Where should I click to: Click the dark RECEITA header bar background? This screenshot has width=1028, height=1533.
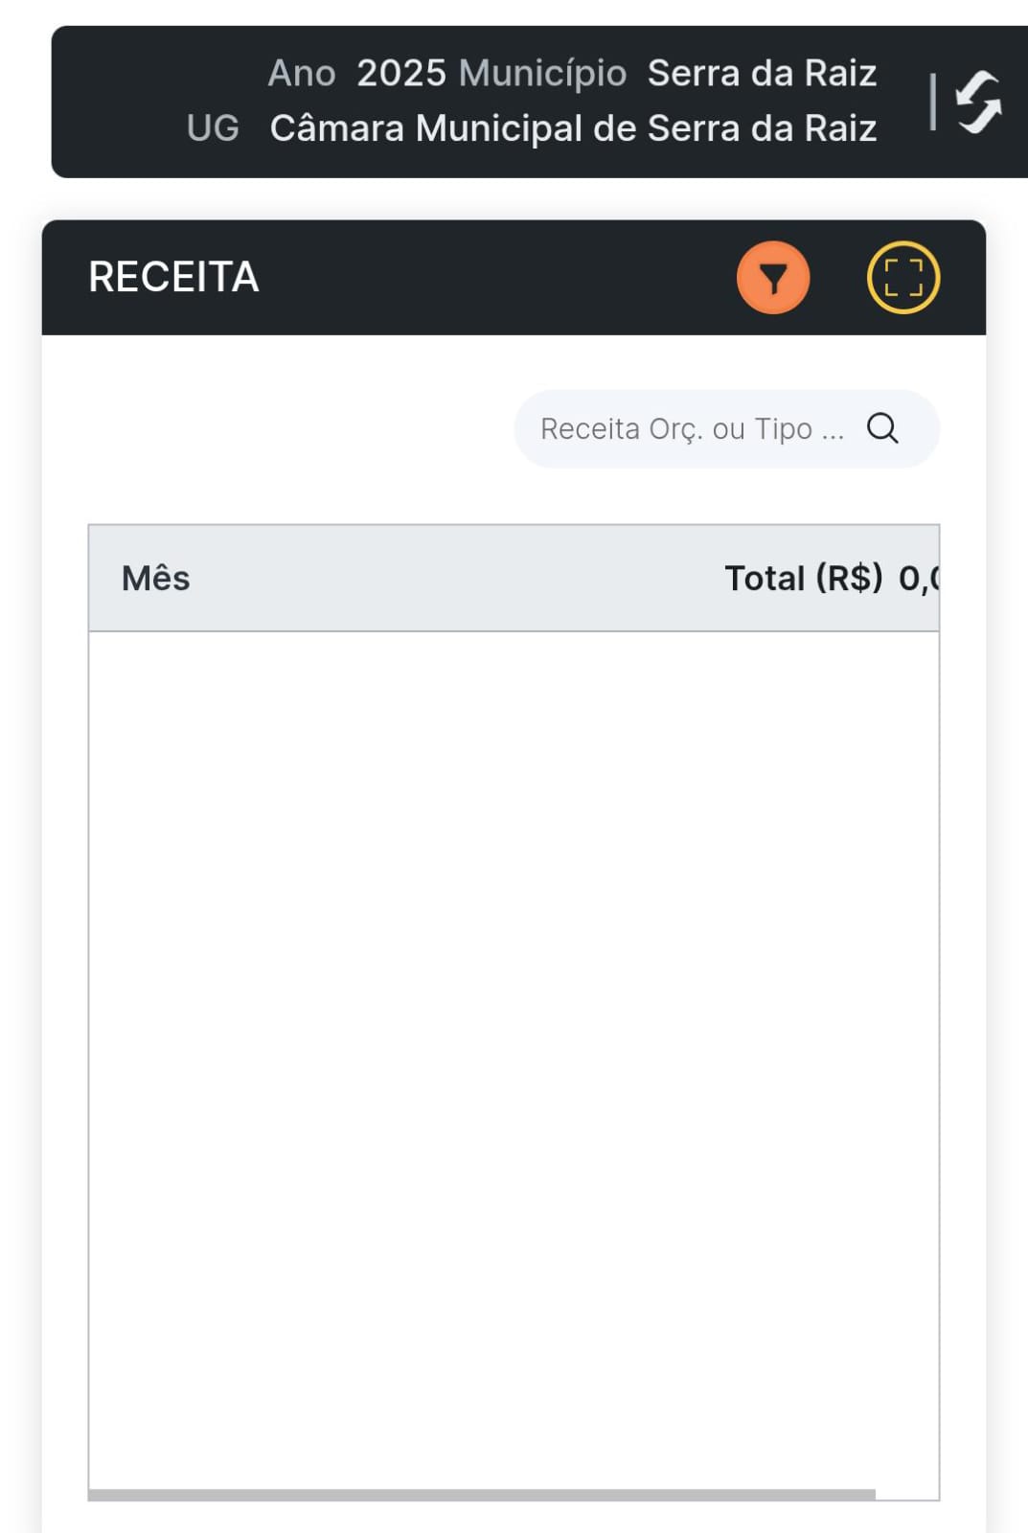pos(479,278)
